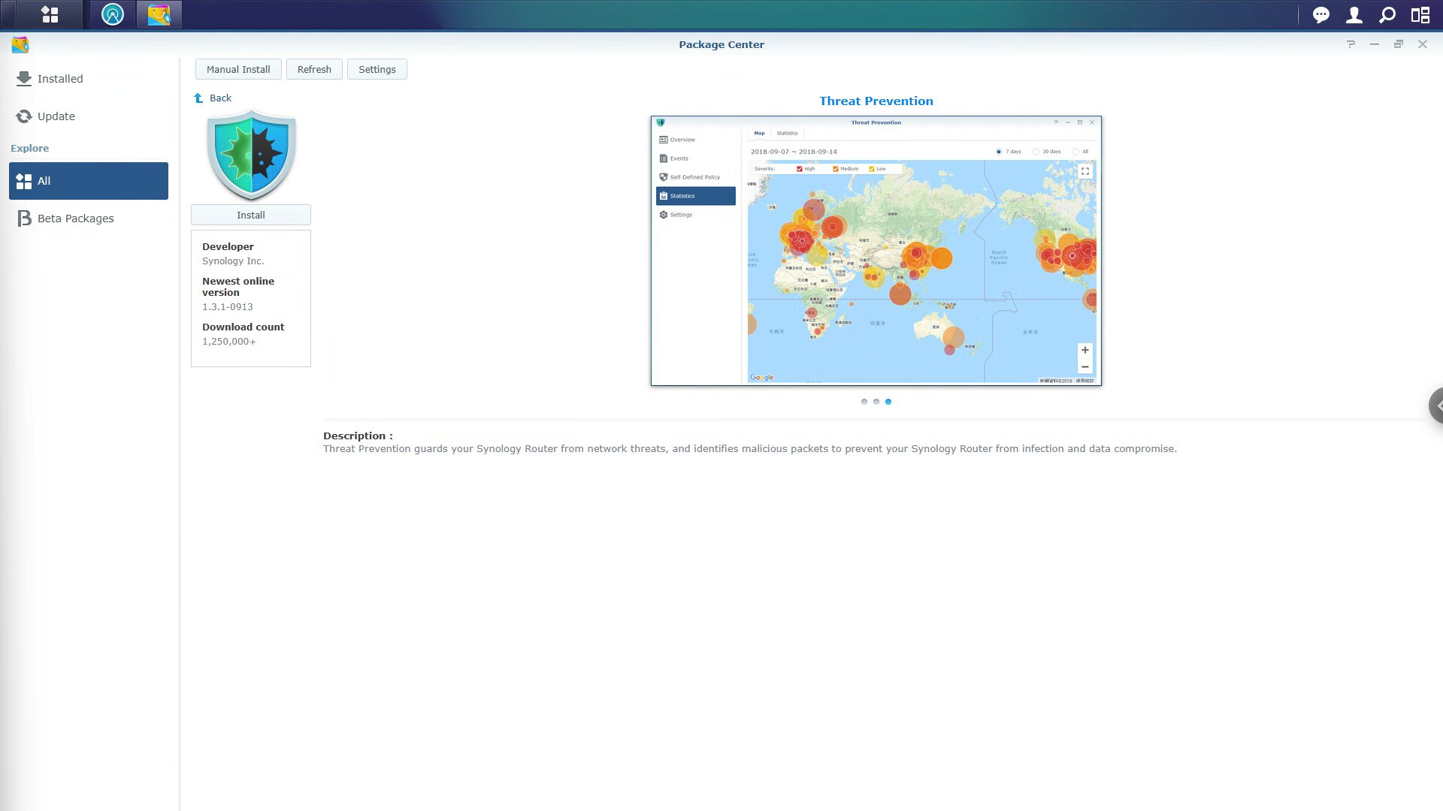Image resolution: width=1443 pixels, height=811 pixels.
Task: Click the Manual Install button
Action: pyautogui.click(x=237, y=69)
